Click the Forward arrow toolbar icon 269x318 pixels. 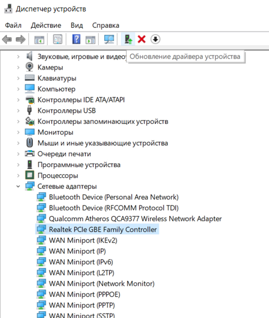[21, 39]
